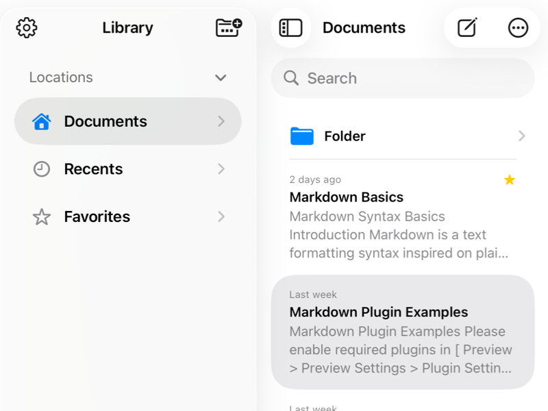Viewport: 548px width, 411px height.
Task: Click the Recents clock icon
Action: click(x=42, y=169)
